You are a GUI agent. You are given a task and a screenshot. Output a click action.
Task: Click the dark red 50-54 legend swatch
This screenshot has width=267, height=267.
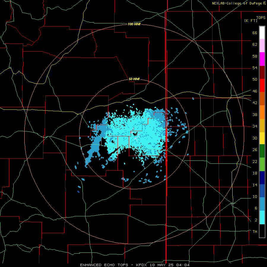(262, 72)
